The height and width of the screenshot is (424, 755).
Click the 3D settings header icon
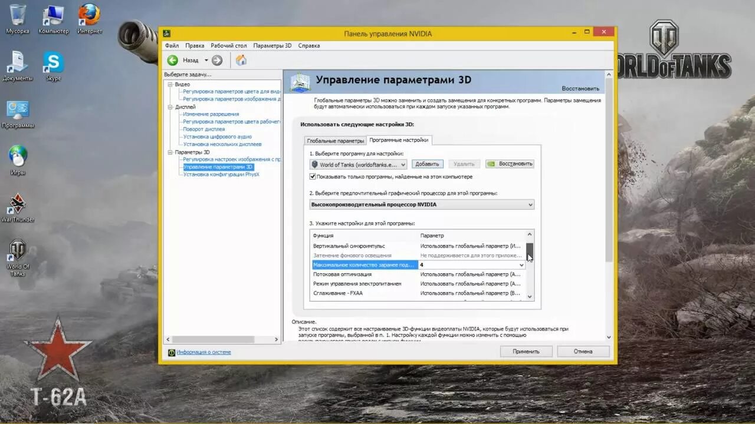tap(300, 82)
